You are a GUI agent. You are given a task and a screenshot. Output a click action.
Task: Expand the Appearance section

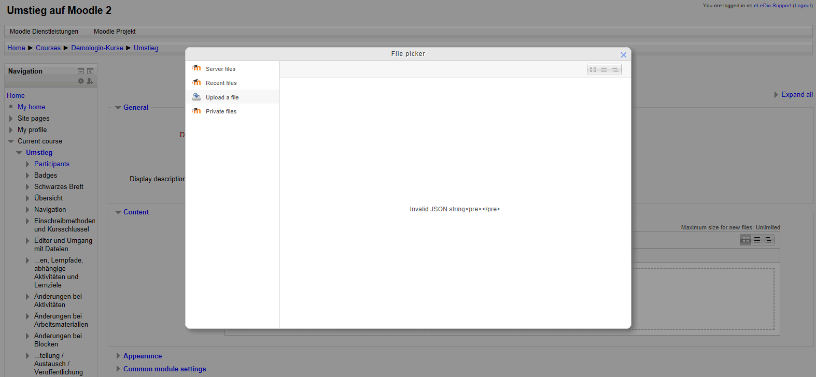pos(143,356)
